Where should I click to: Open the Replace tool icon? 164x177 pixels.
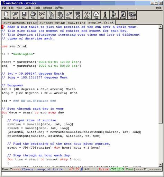coord(87,15)
